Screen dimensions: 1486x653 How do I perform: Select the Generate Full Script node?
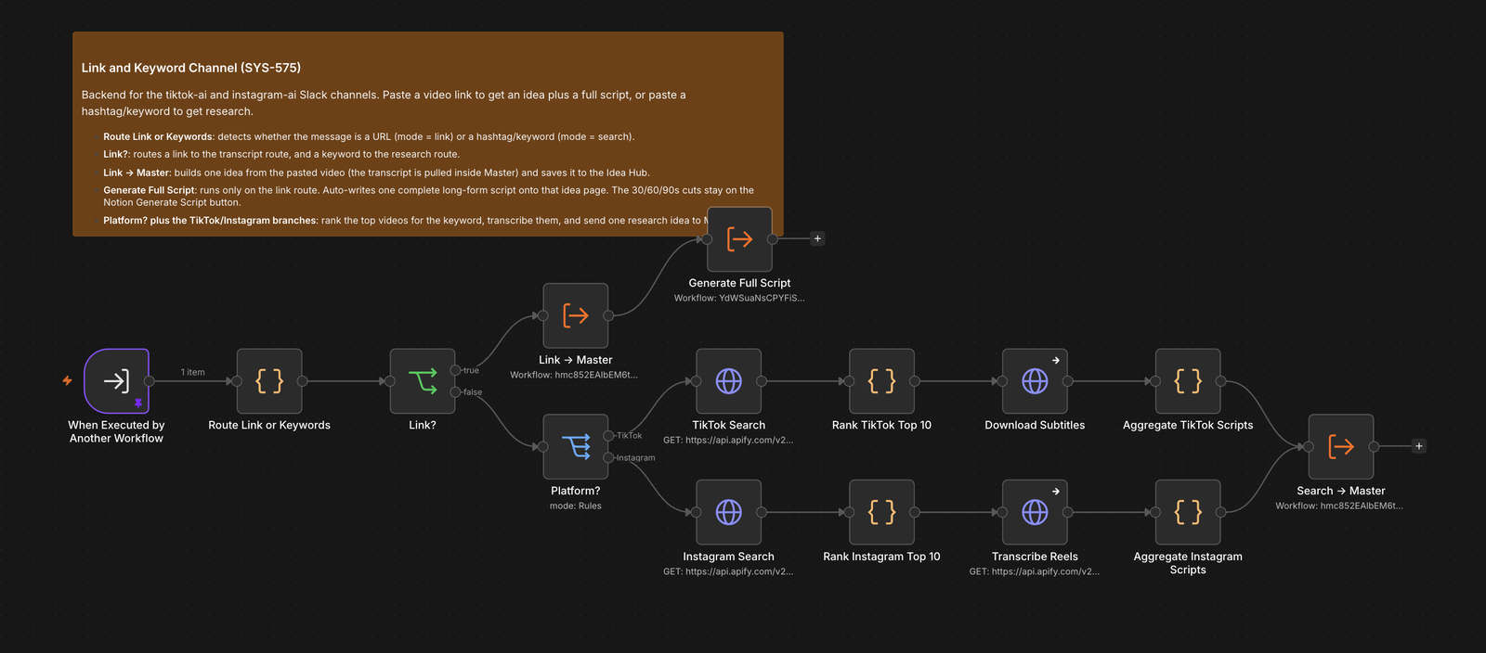(x=739, y=239)
